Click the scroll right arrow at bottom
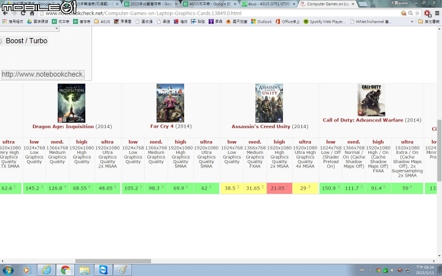 point(434,261)
